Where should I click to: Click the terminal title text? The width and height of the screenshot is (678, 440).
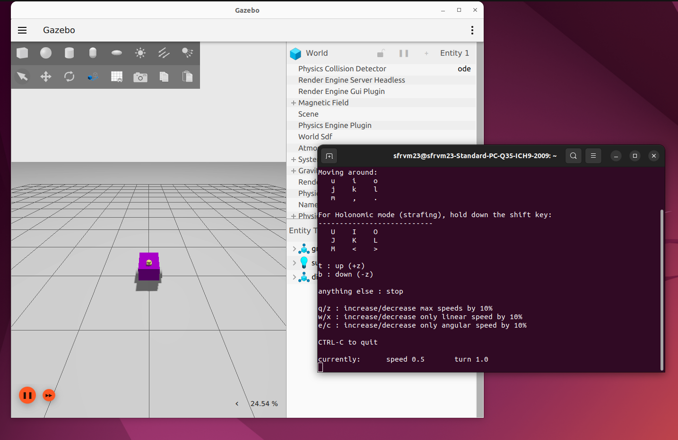pos(475,156)
